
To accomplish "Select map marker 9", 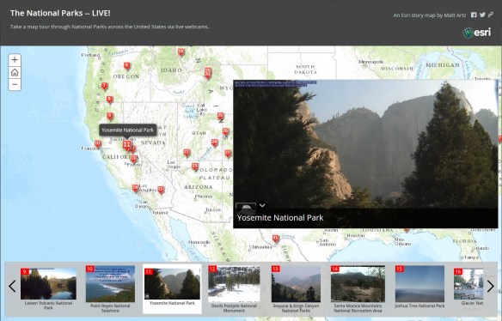I will click(110, 116).
